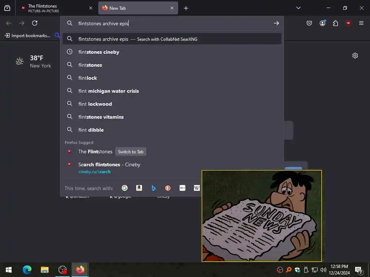
Task: Open the clock showing 12:58 PM
Action: tap(339, 270)
